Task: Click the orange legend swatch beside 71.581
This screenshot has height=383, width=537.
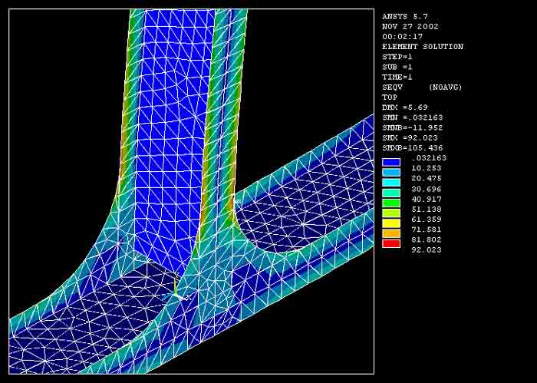Action: point(391,233)
